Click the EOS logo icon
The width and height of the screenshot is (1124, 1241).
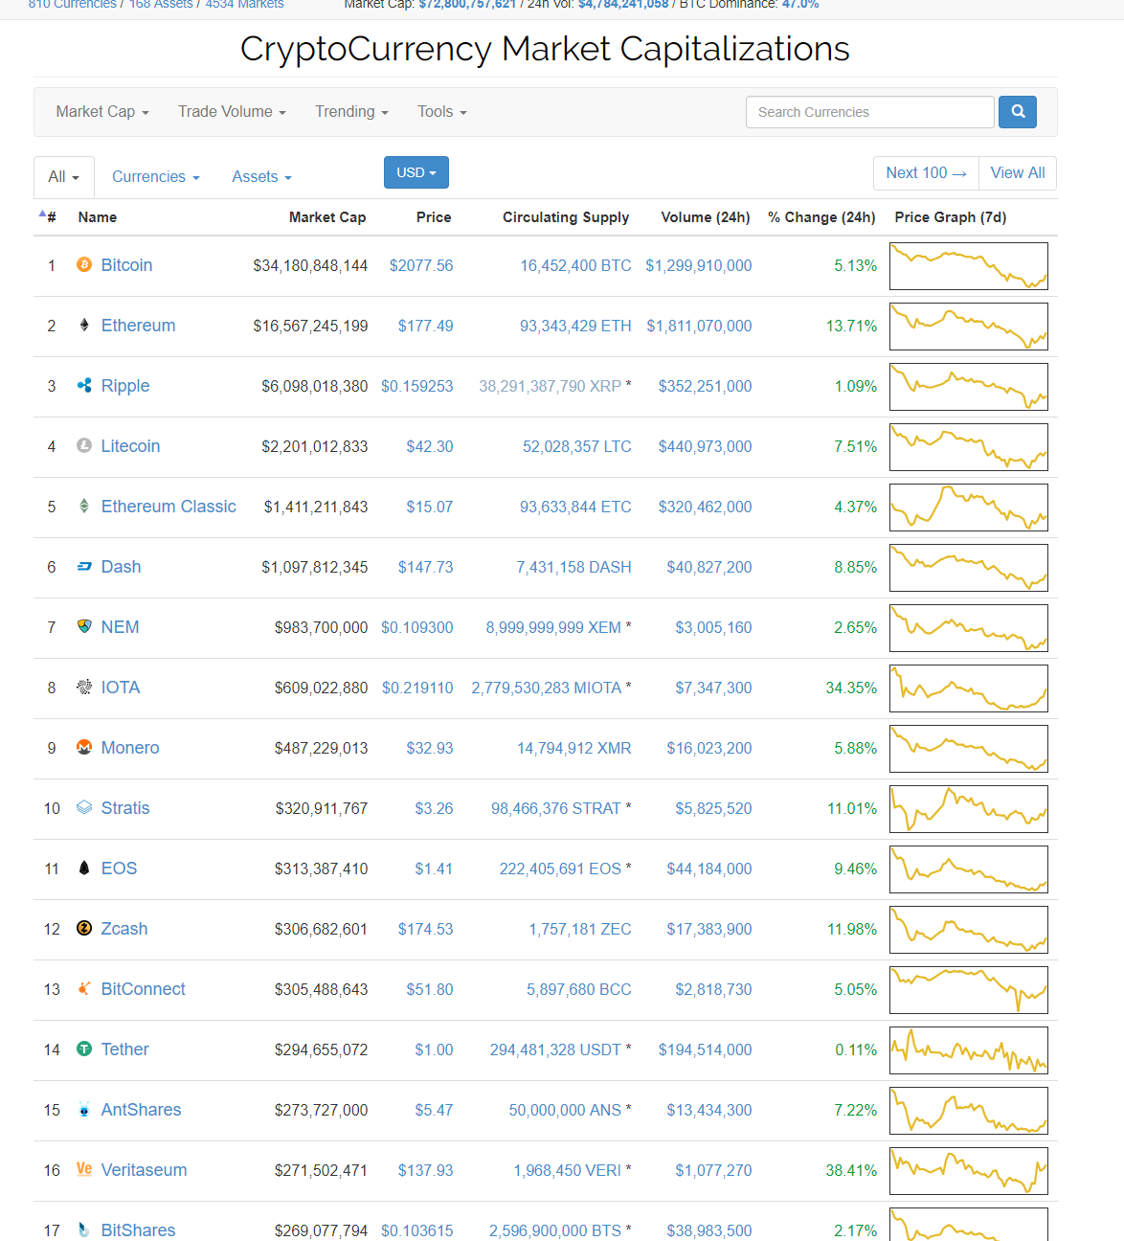(84, 868)
